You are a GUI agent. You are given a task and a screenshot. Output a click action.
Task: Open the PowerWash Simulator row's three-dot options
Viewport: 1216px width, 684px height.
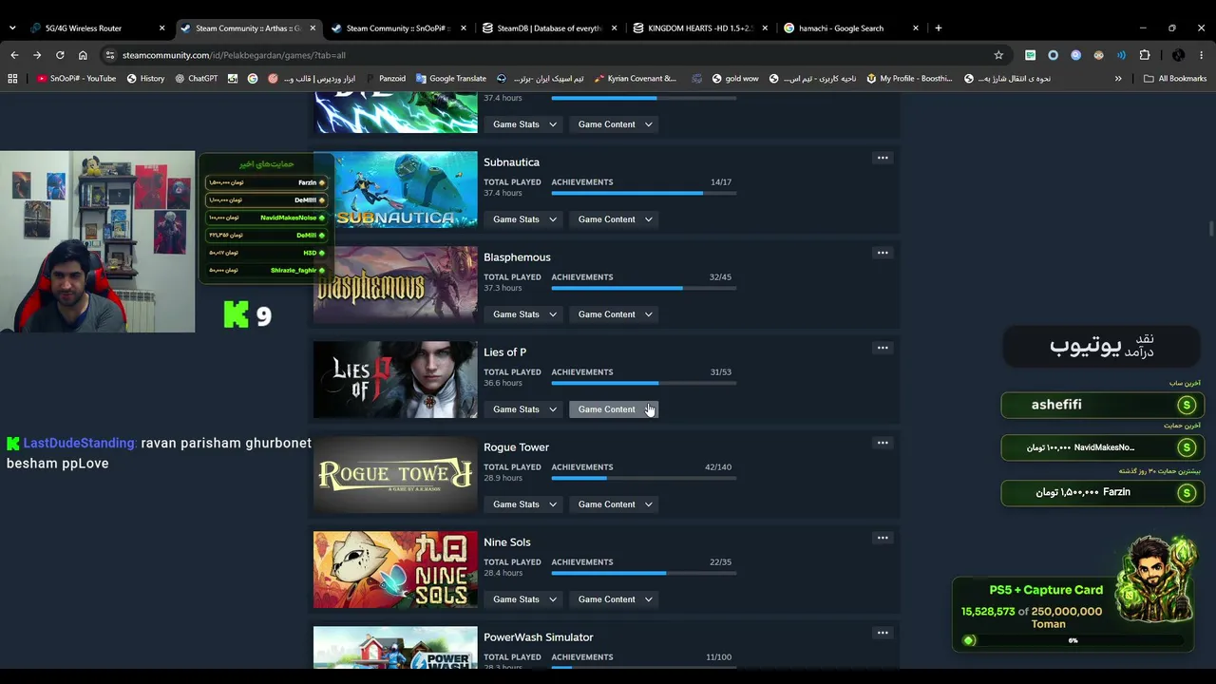pos(883,633)
